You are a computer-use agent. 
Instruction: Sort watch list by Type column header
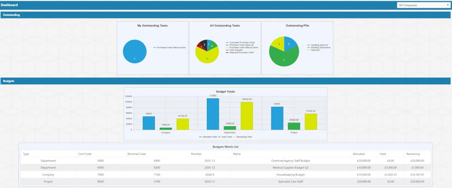[x=26, y=154]
